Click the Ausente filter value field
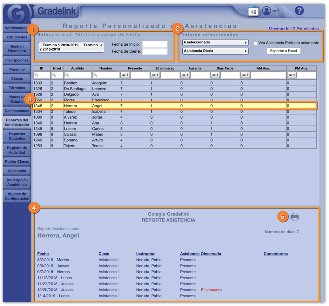This screenshot has width=329, height=306. [x=200, y=75]
